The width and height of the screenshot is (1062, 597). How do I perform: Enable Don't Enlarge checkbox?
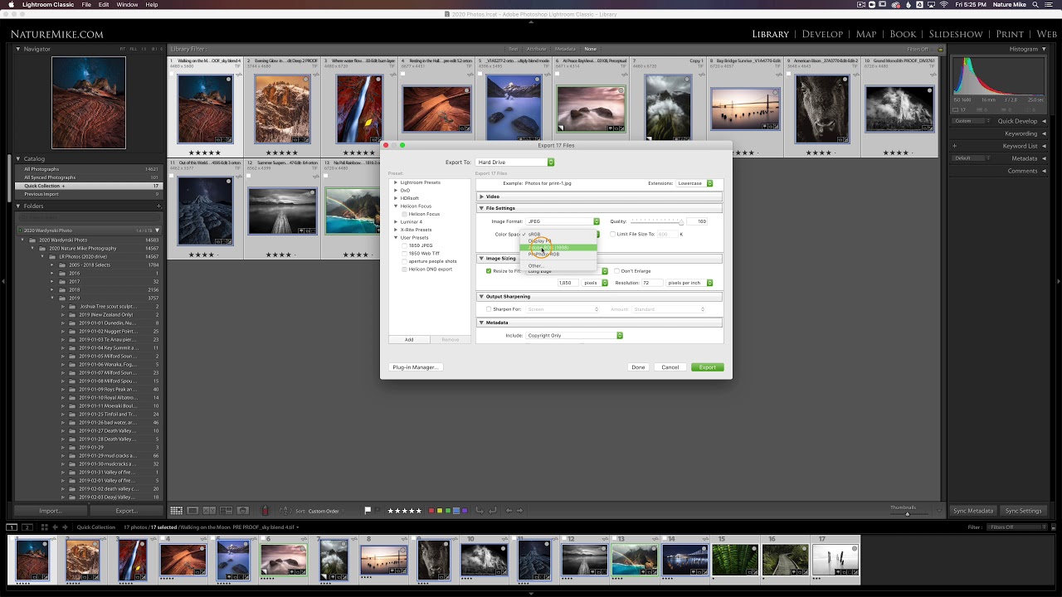(x=616, y=271)
